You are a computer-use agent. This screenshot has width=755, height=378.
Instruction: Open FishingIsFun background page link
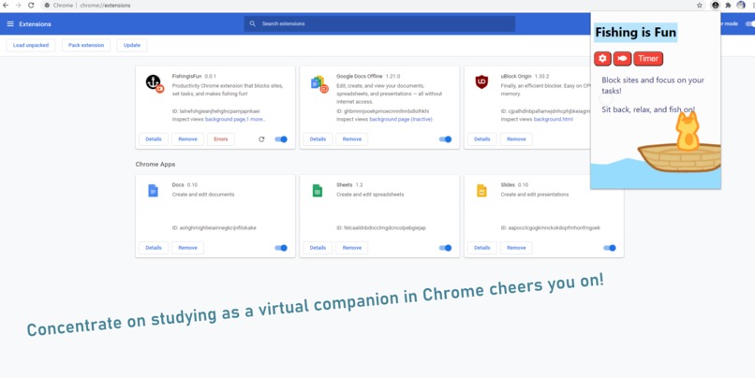226,119
